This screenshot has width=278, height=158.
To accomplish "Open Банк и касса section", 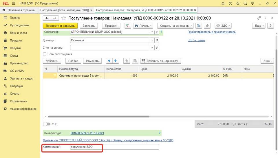I will (18, 33).
